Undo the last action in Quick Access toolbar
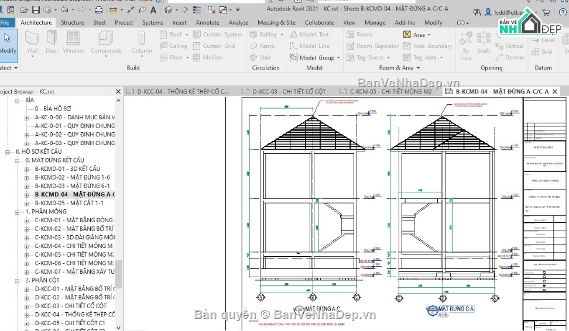Screen dimensions: 569x331 [64, 10]
